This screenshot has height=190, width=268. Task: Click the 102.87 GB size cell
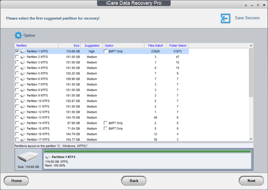(x=73, y=101)
